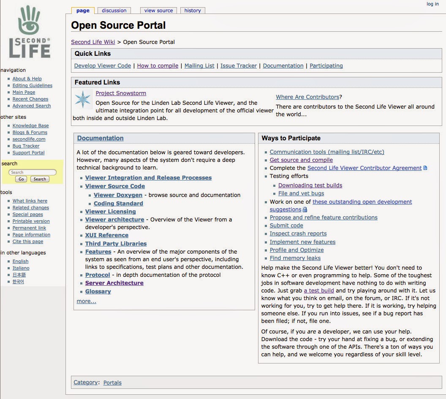446x399 pixels.
Task: Open the Coding Standard link
Action: (x=118, y=204)
